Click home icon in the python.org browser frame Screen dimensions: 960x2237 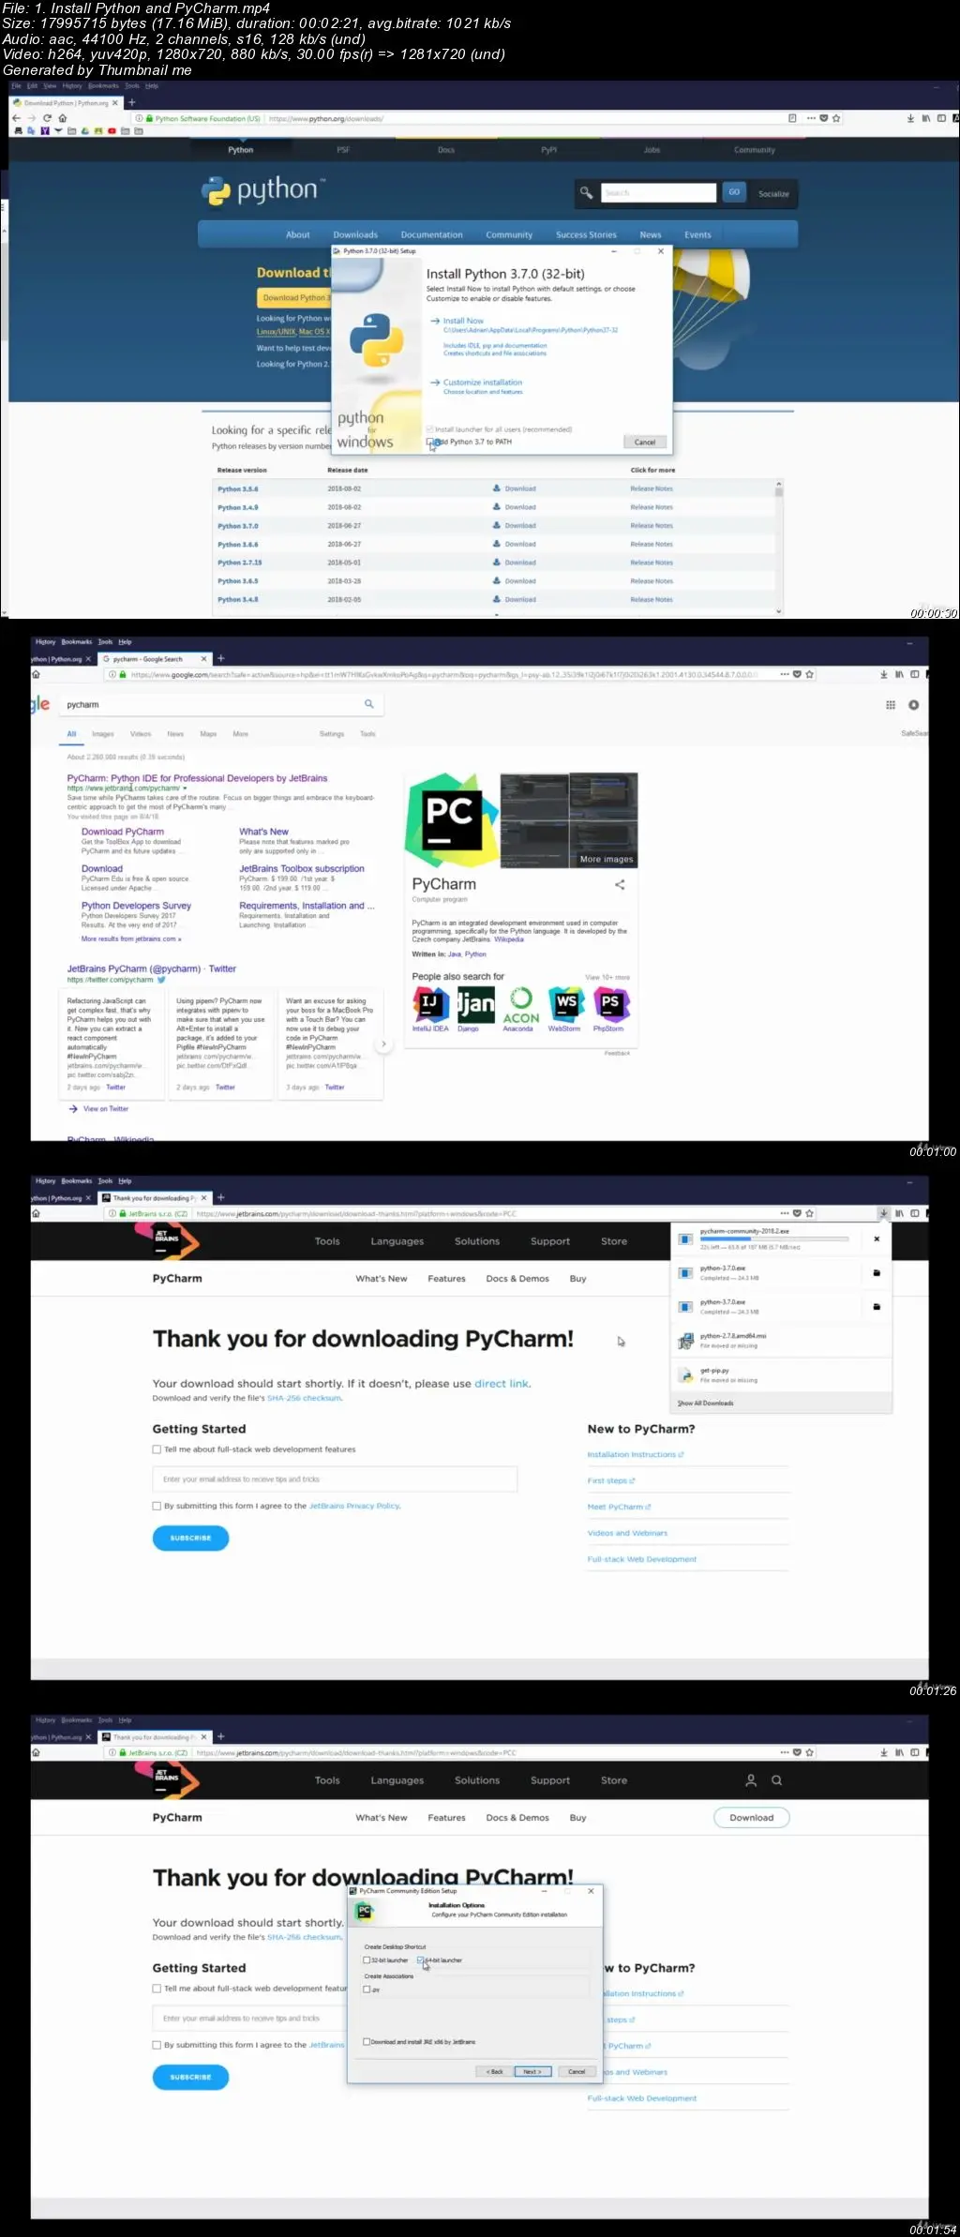tap(63, 118)
